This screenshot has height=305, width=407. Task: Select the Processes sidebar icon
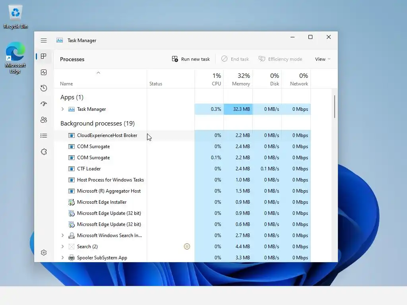click(x=44, y=56)
